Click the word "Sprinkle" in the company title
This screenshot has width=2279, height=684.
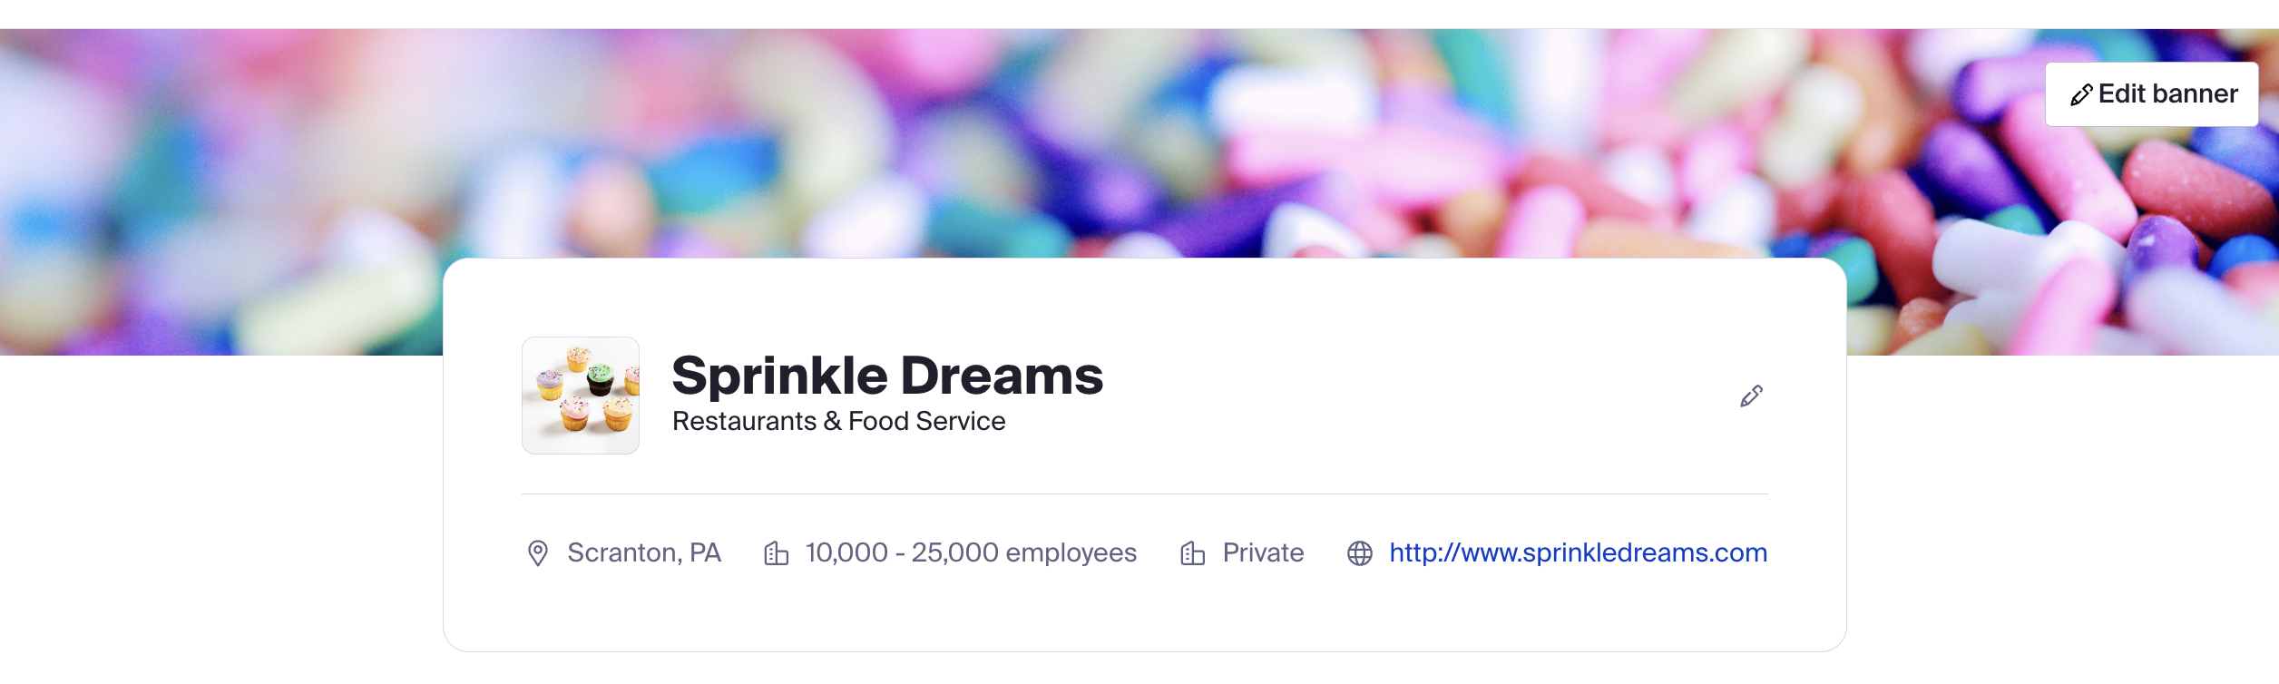[778, 376]
